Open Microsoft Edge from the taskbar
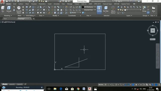This screenshot has width=161, height=91. coord(61,89)
